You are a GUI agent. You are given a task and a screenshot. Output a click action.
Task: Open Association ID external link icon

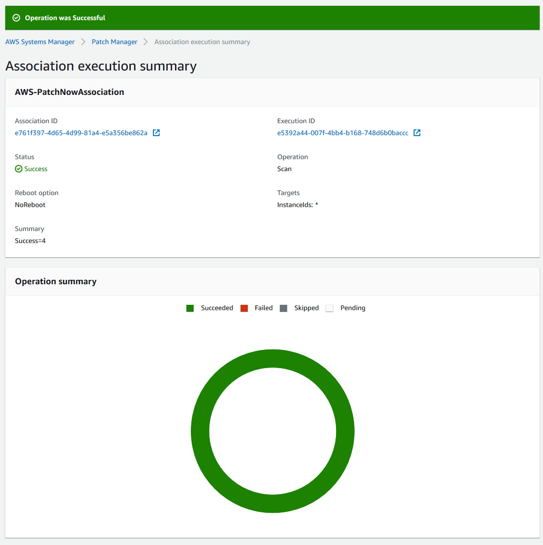coord(156,133)
